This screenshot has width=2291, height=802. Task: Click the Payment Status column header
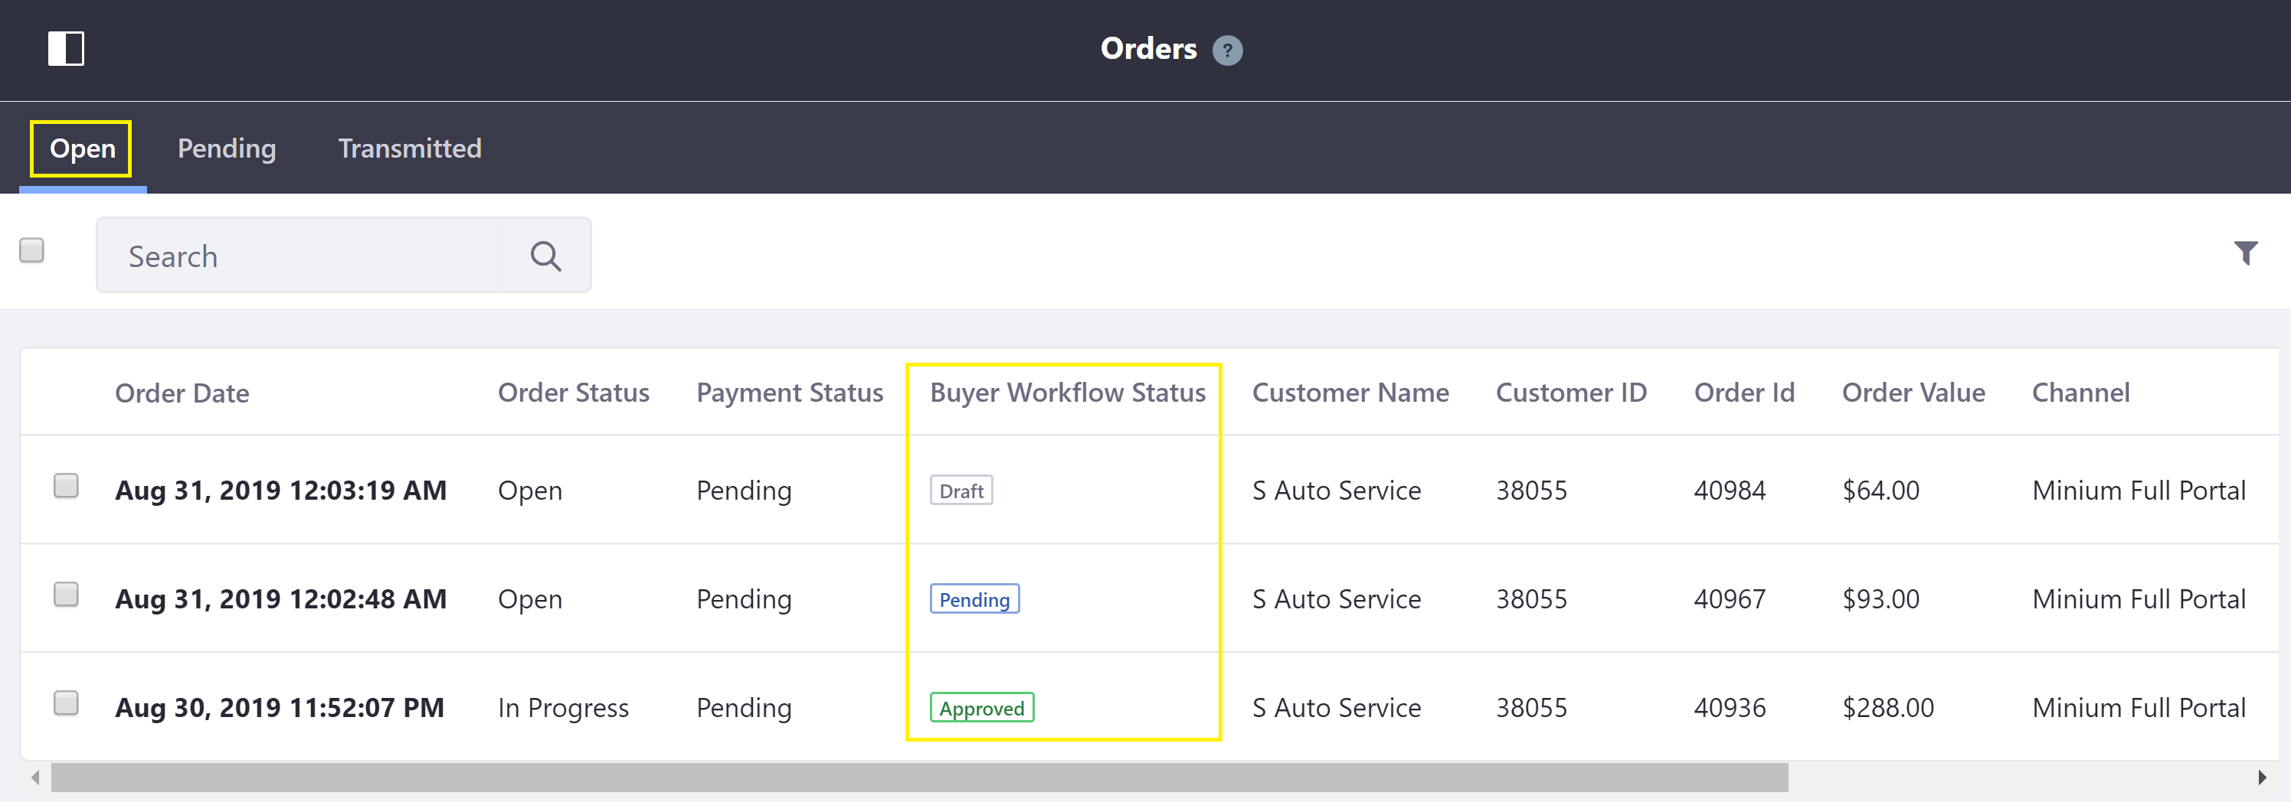tap(790, 393)
